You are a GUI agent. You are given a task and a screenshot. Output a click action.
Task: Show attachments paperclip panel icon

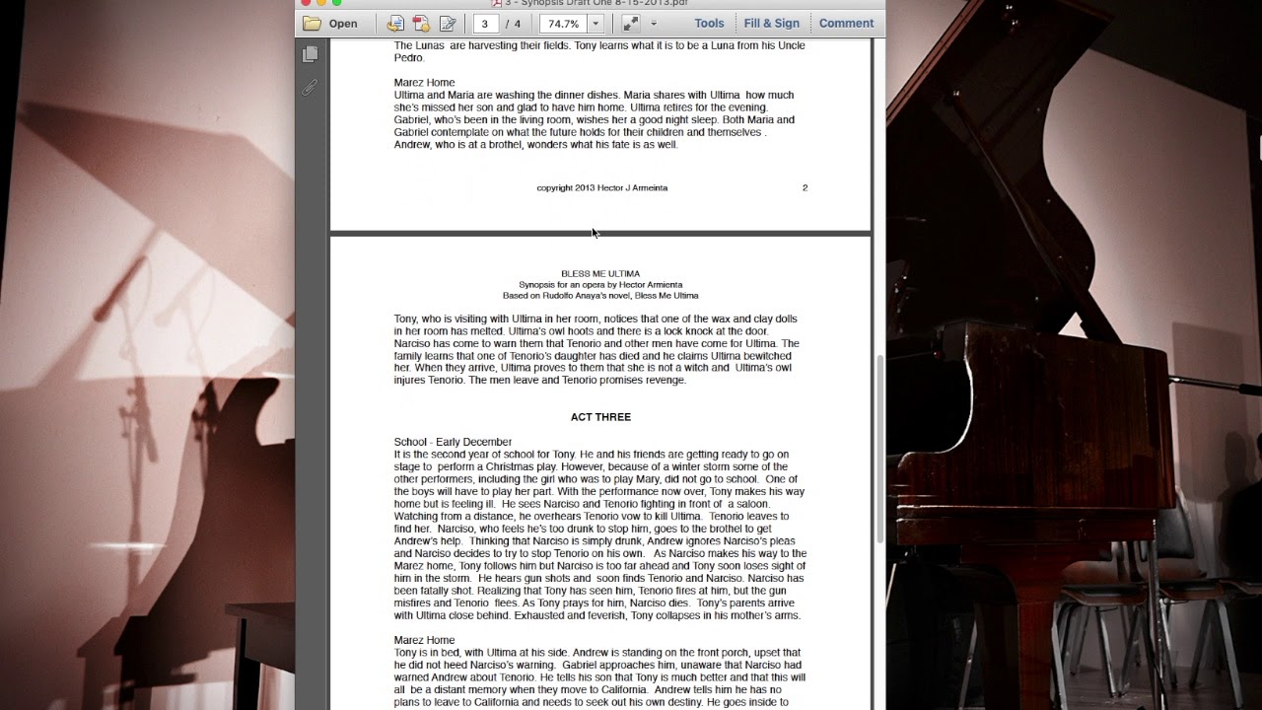[x=311, y=87]
